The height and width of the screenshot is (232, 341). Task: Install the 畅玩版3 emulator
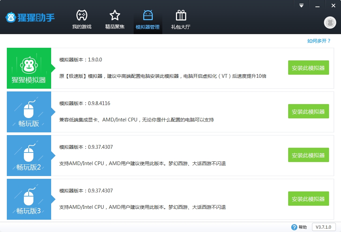tap(308, 199)
